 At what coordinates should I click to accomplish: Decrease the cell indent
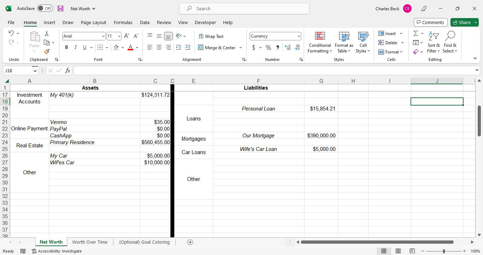(179, 47)
